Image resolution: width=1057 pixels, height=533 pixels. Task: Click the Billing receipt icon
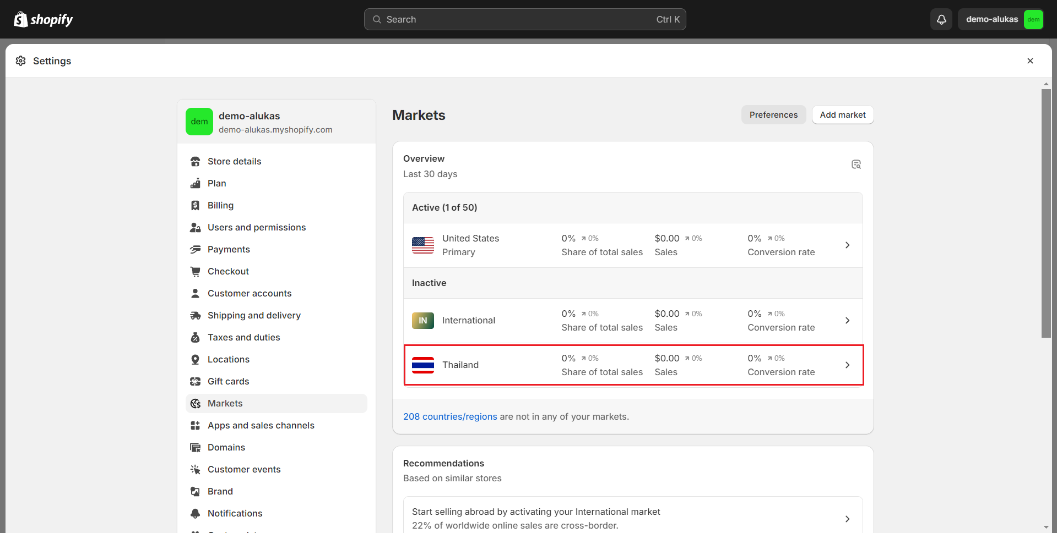click(195, 205)
